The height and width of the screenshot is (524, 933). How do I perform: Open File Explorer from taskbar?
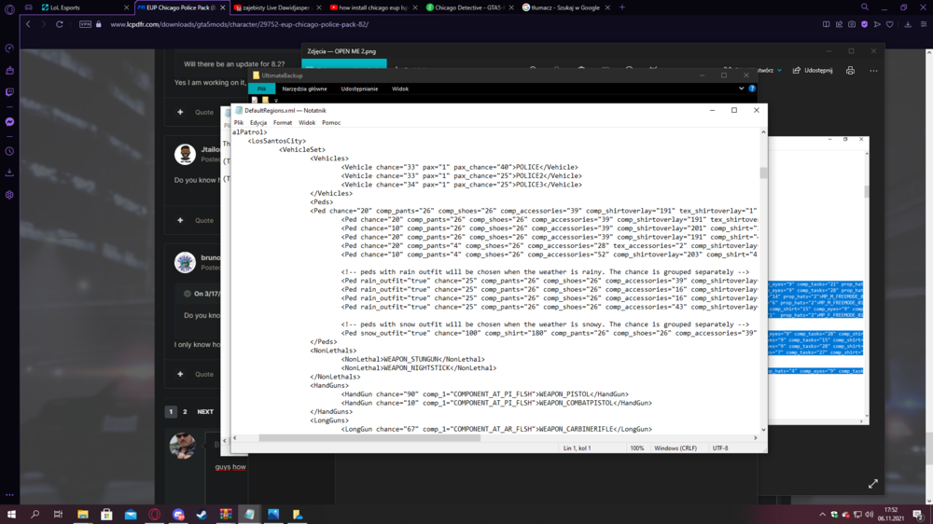(83, 515)
